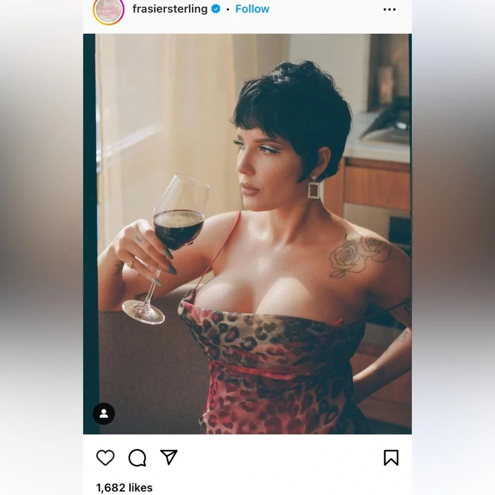This screenshot has width=495, height=495.
Task: Show tagged people using the person icon
Action: tap(104, 414)
